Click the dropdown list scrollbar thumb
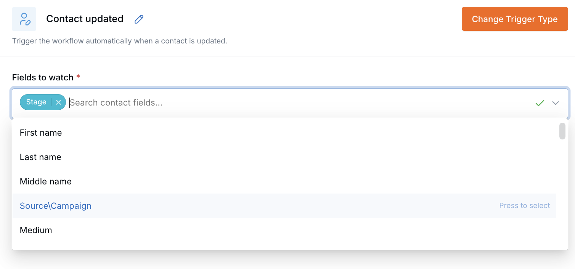The image size is (575, 269). point(562,131)
